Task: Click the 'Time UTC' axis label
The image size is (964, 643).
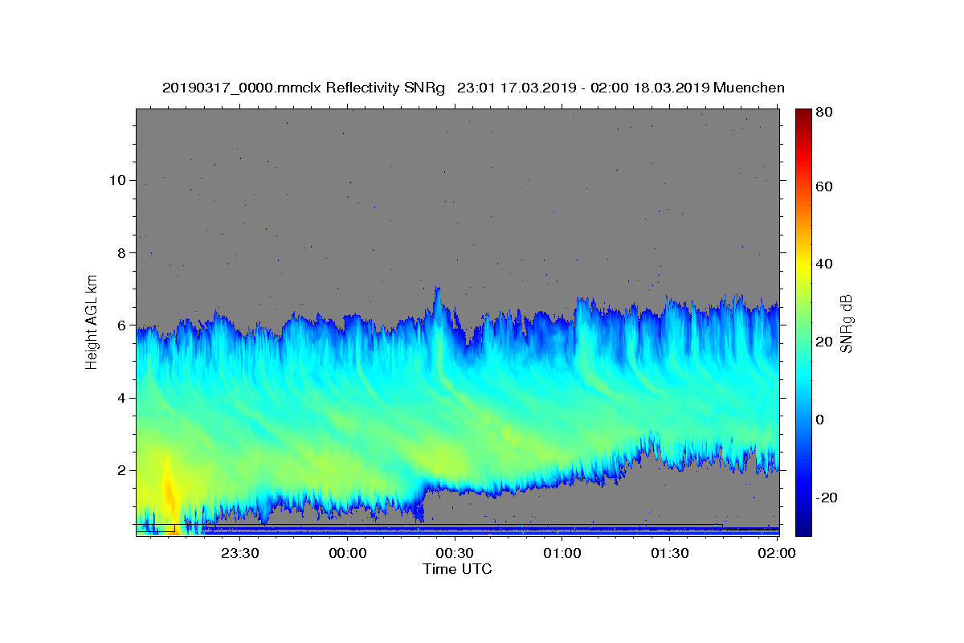Action: (x=457, y=569)
